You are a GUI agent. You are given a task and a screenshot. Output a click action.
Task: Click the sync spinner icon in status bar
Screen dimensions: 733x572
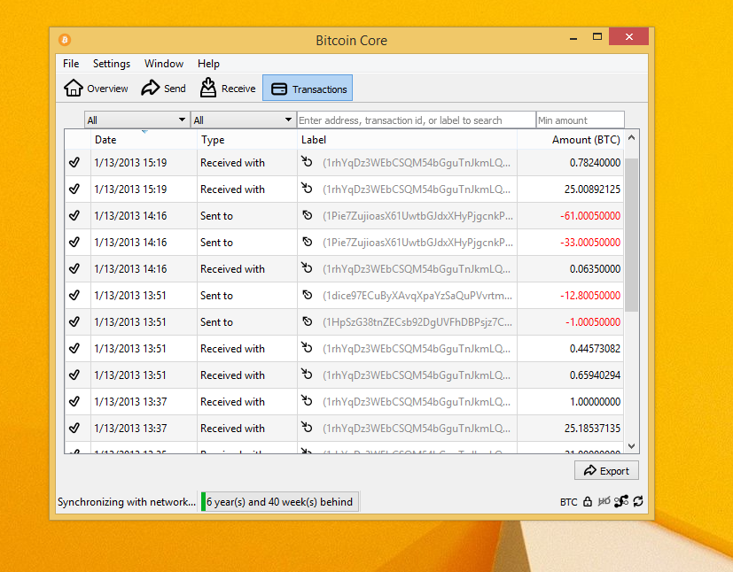point(638,501)
